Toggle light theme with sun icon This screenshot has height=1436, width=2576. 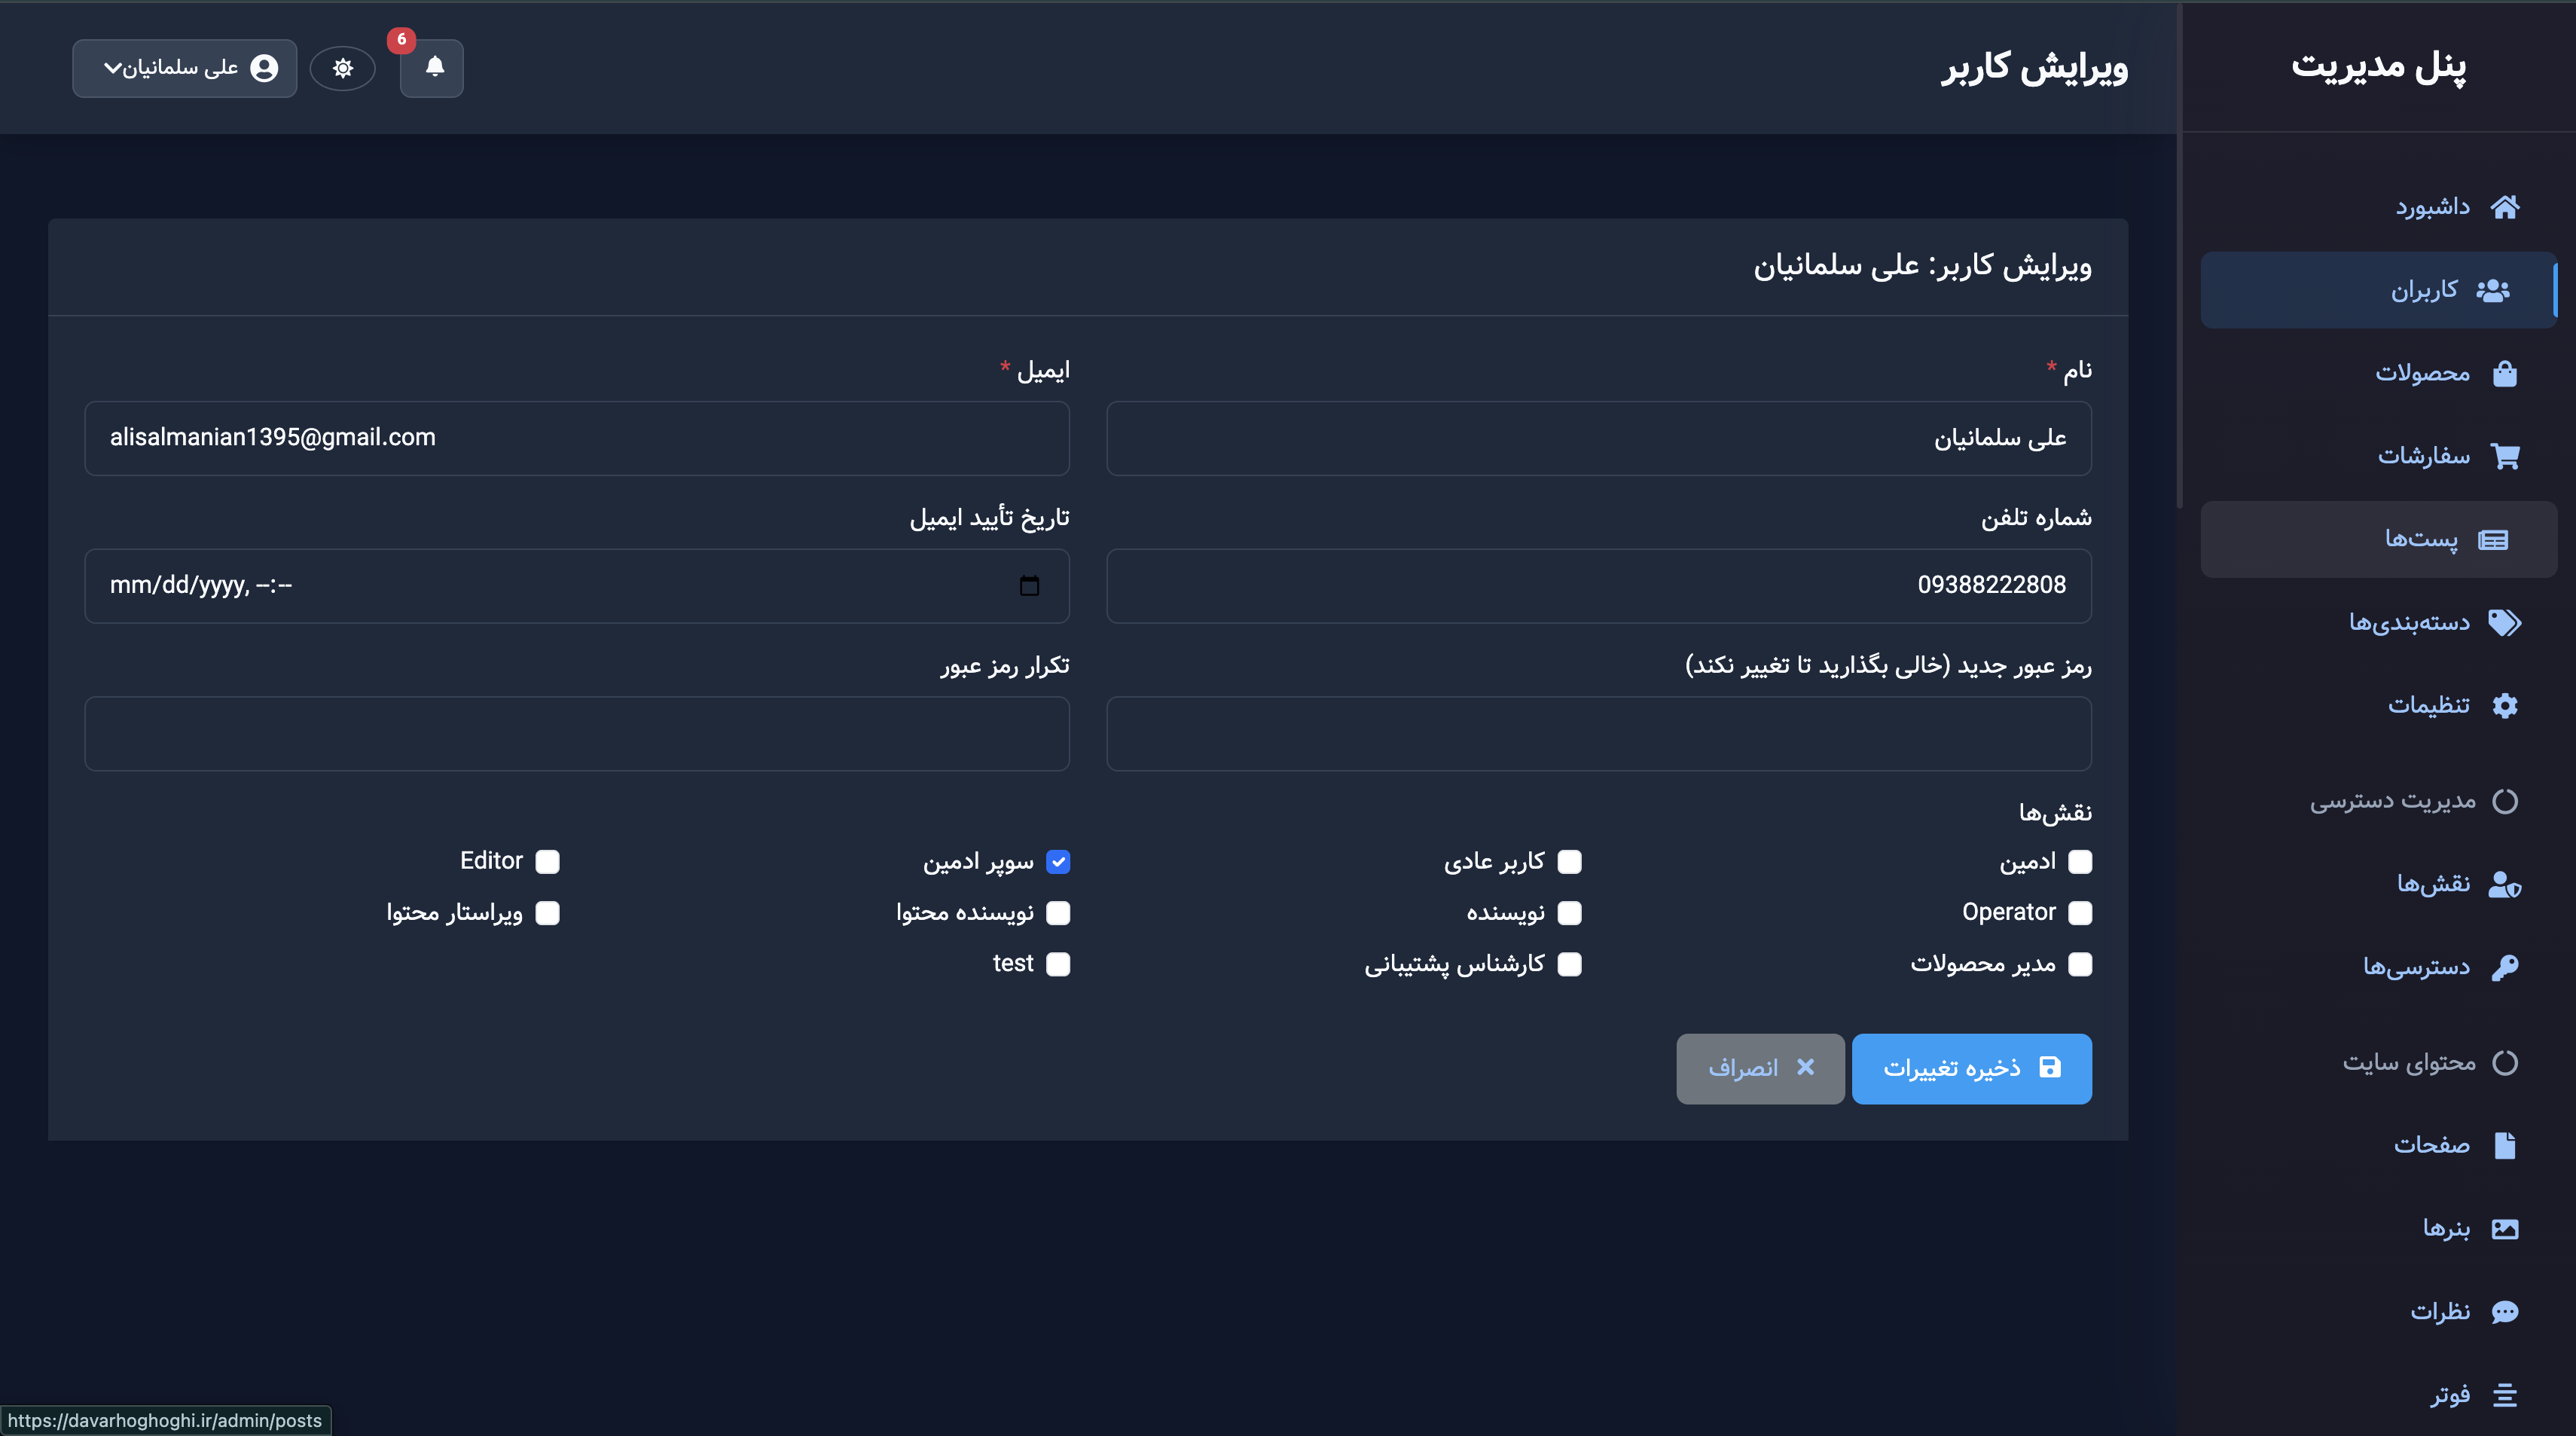coord(342,68)
